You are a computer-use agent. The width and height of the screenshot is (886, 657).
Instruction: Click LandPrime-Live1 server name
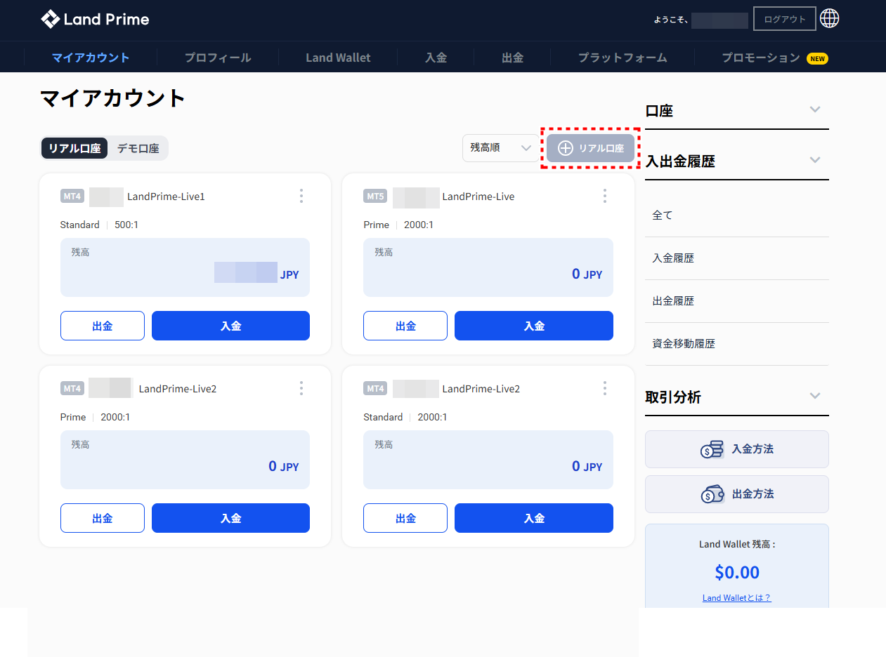coord(166,197)
